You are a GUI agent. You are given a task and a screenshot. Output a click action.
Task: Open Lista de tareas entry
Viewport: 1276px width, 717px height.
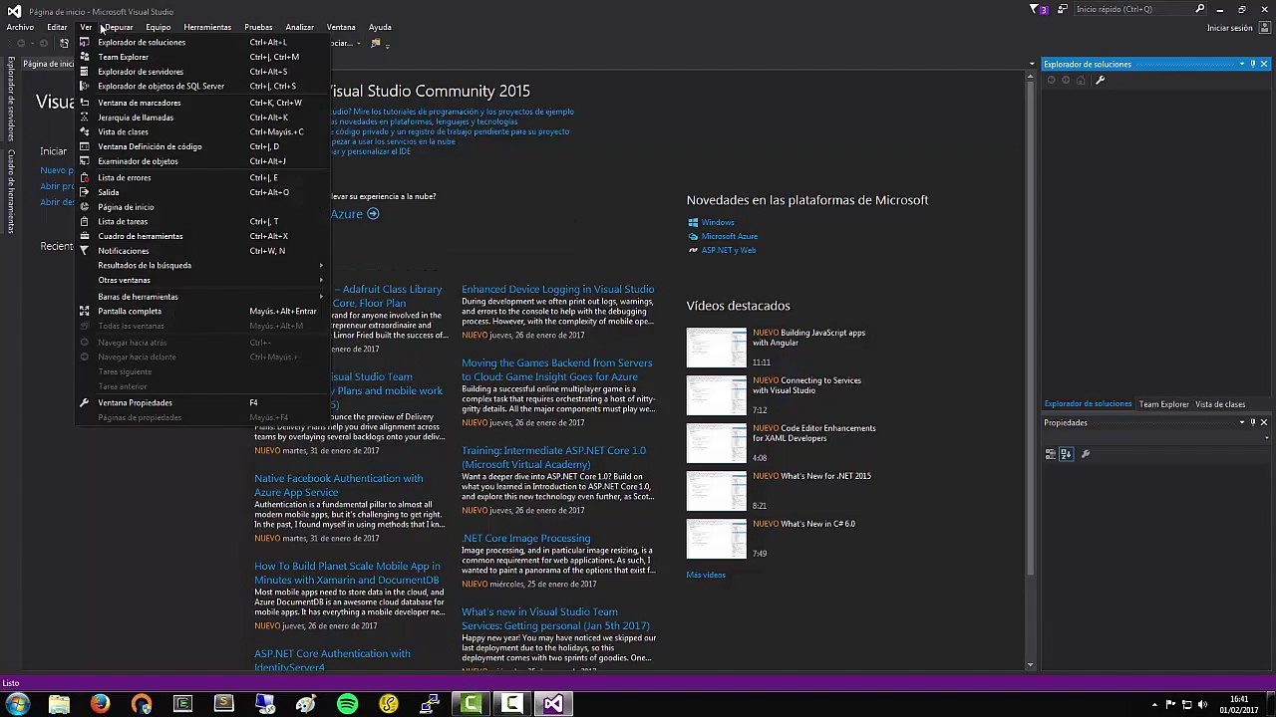201,221
